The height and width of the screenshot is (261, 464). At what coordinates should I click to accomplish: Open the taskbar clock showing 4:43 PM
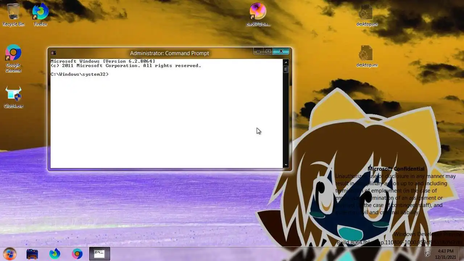coord(446,254)
